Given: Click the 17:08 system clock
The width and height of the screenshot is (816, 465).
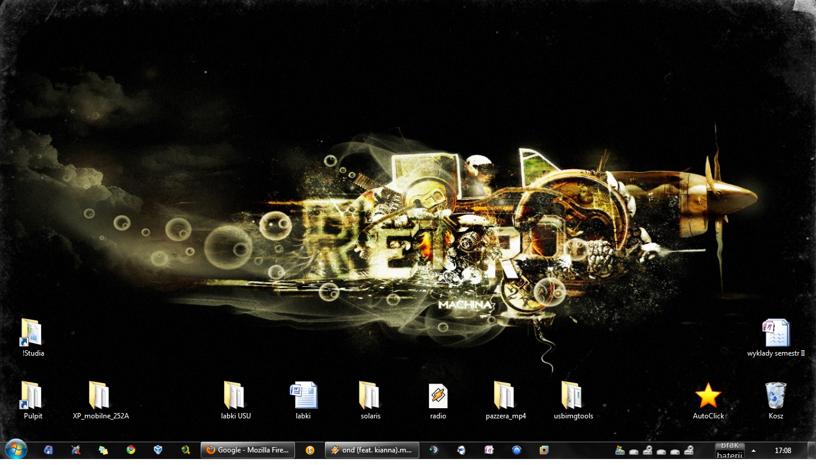Looking at the screenshot, I should pyautogui.click(x=783, y=450).
